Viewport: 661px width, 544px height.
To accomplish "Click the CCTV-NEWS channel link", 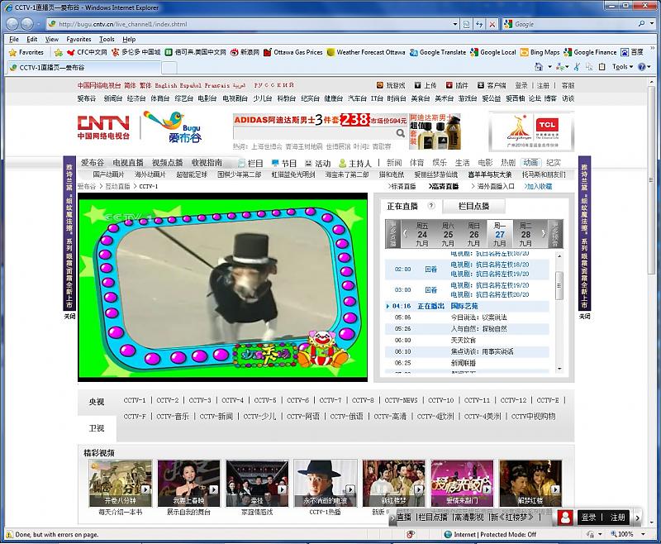I will tap(401, 400).
